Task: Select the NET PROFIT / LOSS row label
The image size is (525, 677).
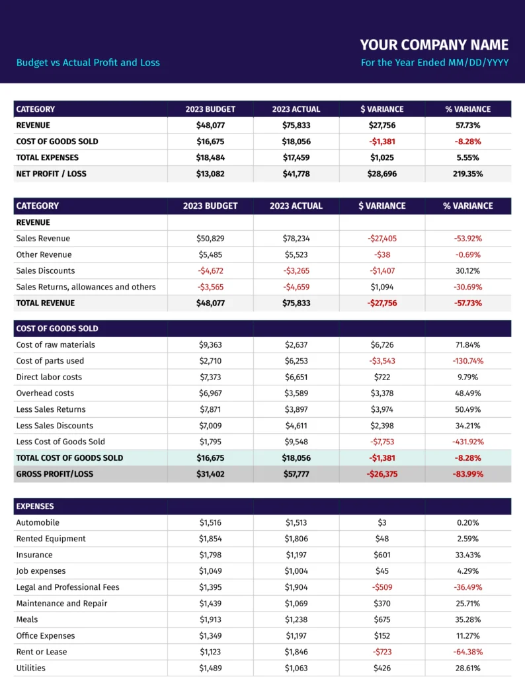Action: tap(52, 174)
